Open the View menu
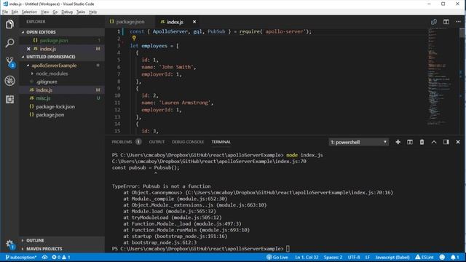The height and width of the screenshot is (262, 466). coord(45,12)
